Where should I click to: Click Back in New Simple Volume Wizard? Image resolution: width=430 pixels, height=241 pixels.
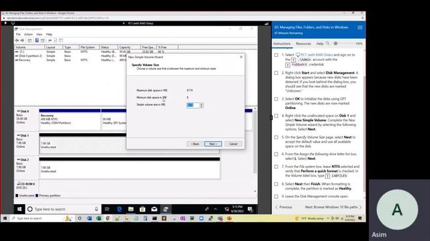tap(195, 144)
